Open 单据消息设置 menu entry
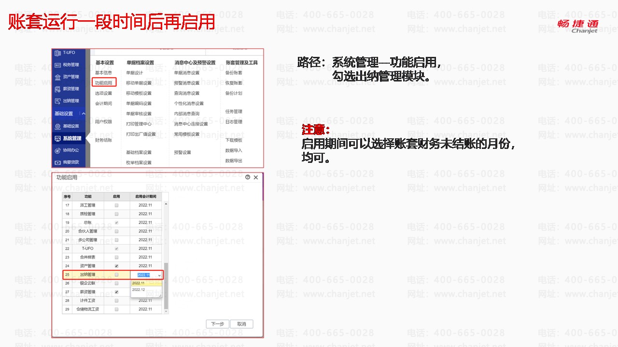The width and height of the screenshot is (618, 347). pos(187,73)
